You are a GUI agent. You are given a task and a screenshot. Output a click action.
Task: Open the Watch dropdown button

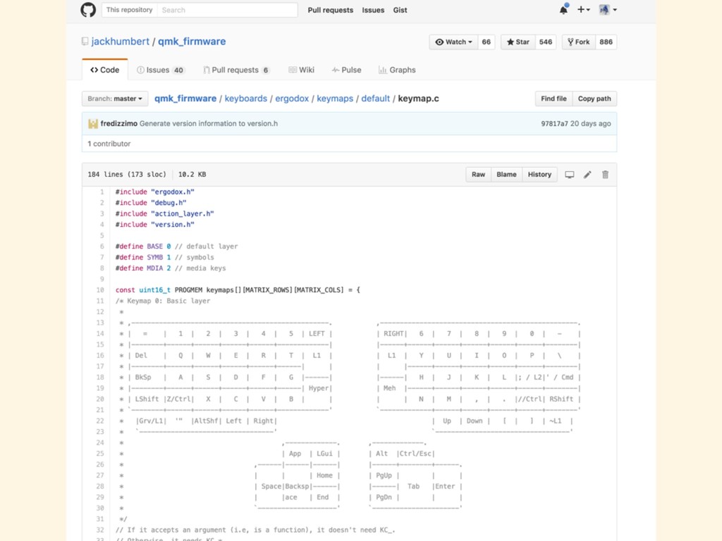pyautogui.click(x=453, y=42)
